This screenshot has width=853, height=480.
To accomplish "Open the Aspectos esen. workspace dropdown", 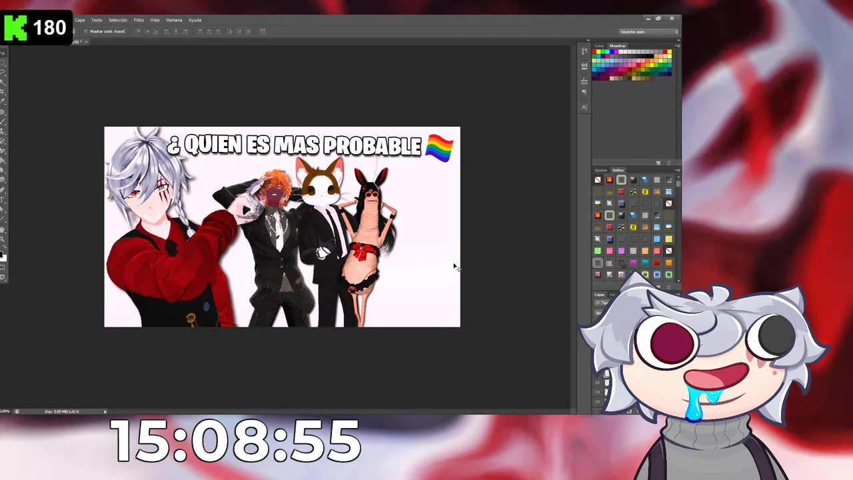I will [x=648, y=31].
